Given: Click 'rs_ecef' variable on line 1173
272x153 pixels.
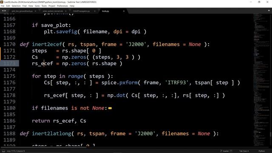Looking at the screenshot, I should [42, 63].
